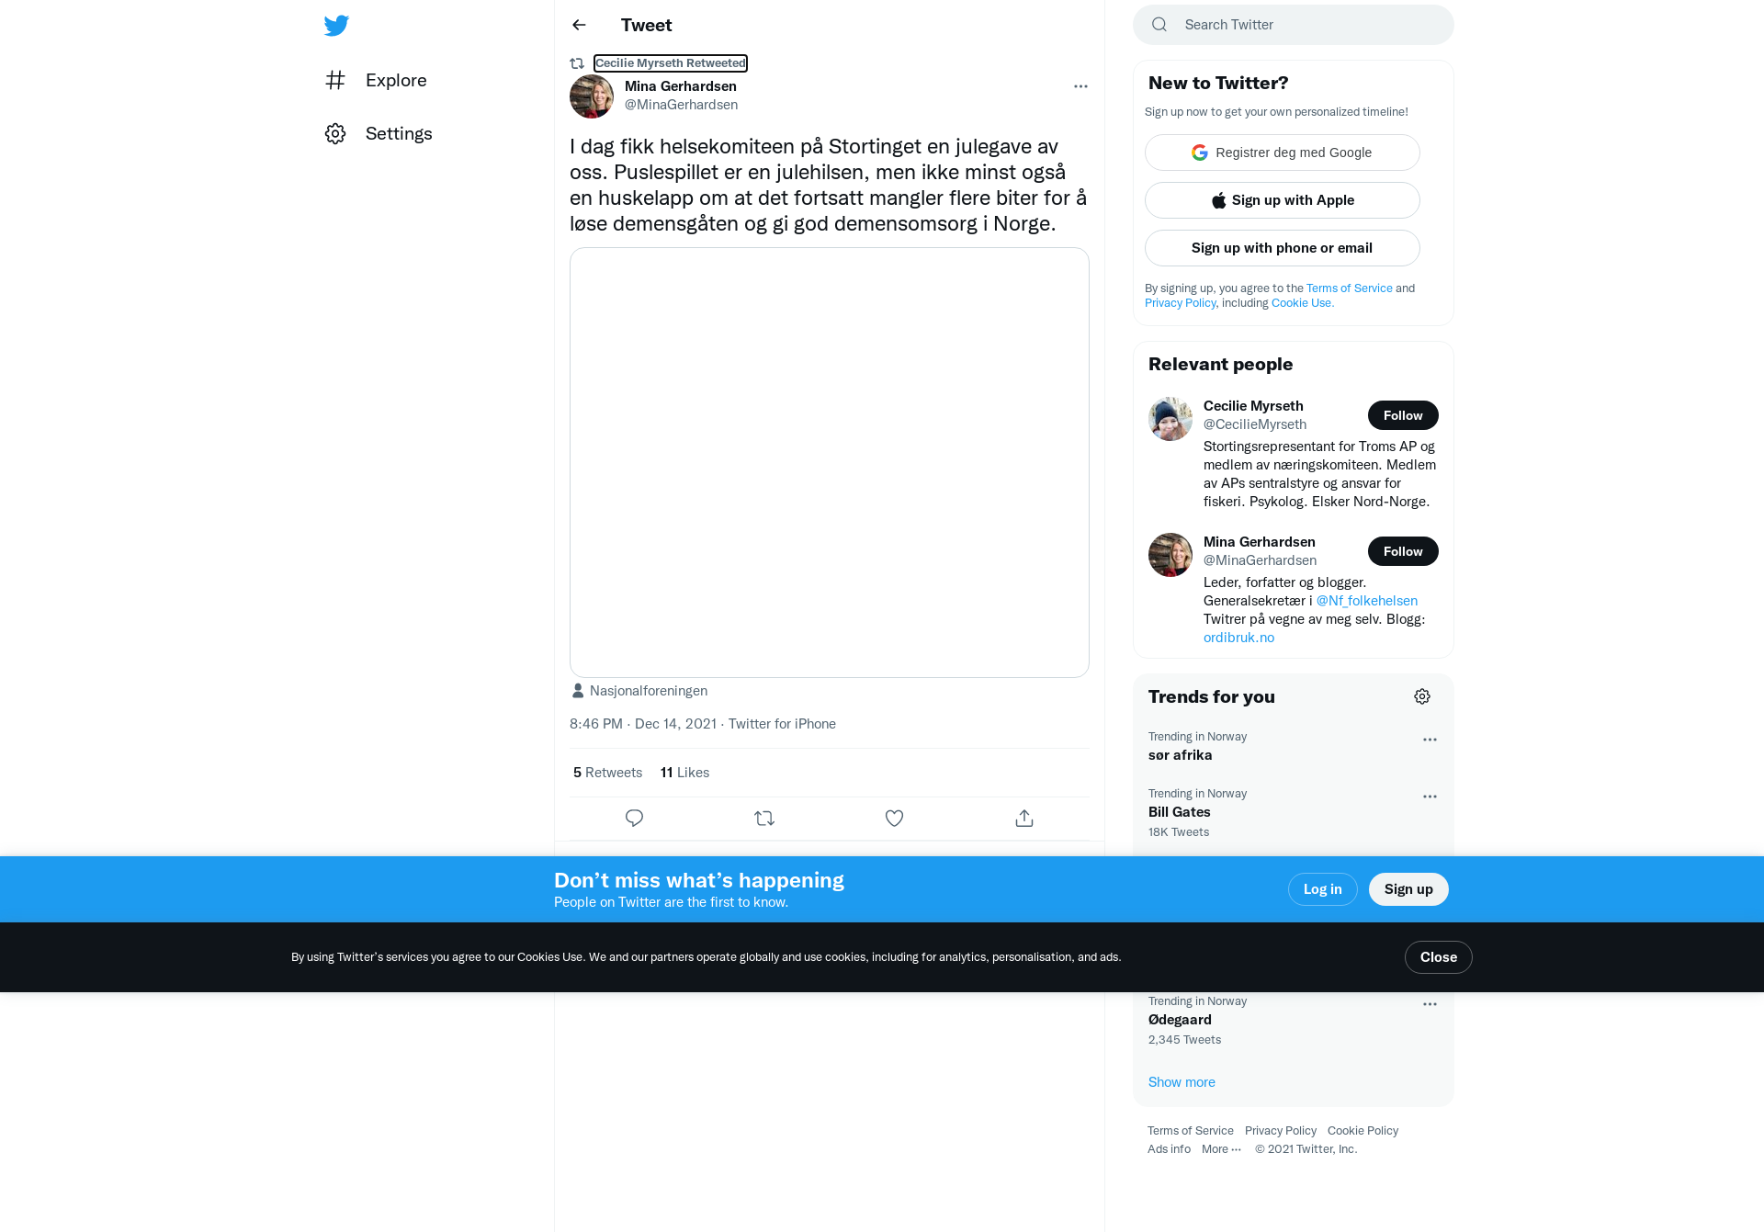The image size is (1764, 1232).
Task: Show more trends
Action: coord(1182,1083)
